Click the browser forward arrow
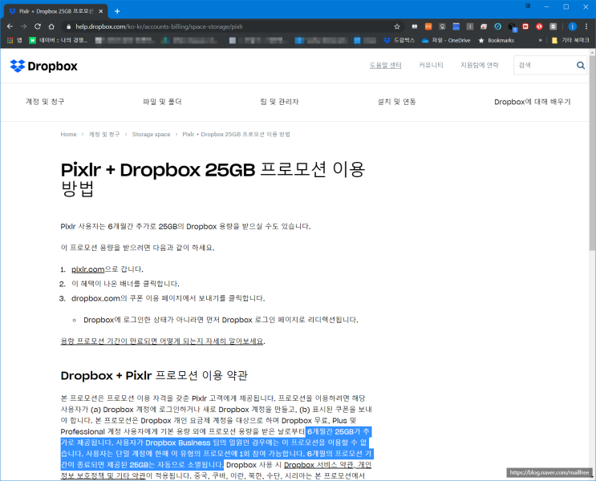Viewport: 596px width, 481px height. pos(23,26)
